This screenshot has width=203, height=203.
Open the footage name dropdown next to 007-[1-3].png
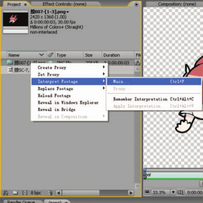tap(67, 12)
